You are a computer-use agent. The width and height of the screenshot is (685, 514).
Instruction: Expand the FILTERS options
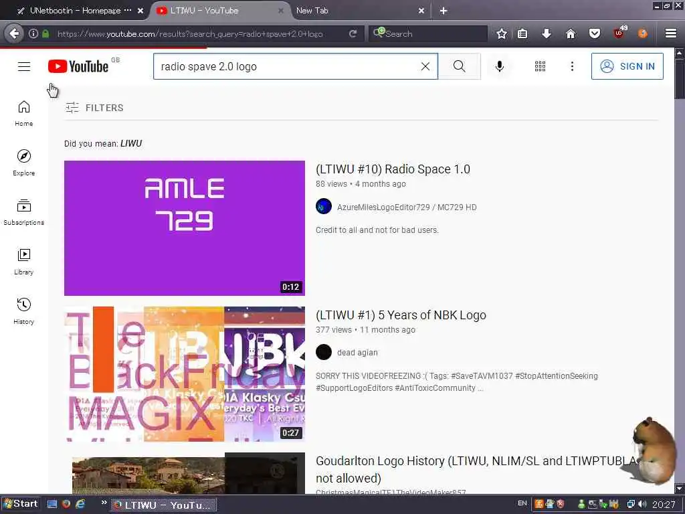(x=94, y=108)
